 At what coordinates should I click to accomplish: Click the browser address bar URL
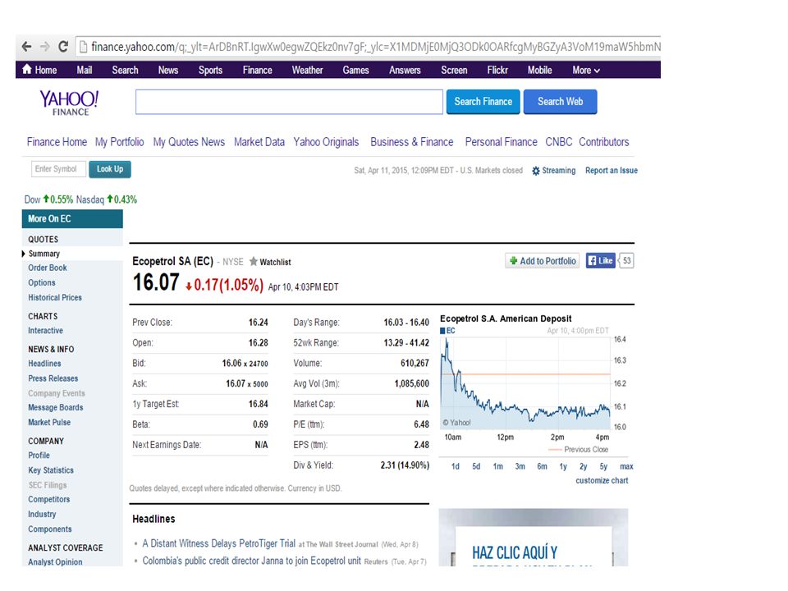coord(374,47)
